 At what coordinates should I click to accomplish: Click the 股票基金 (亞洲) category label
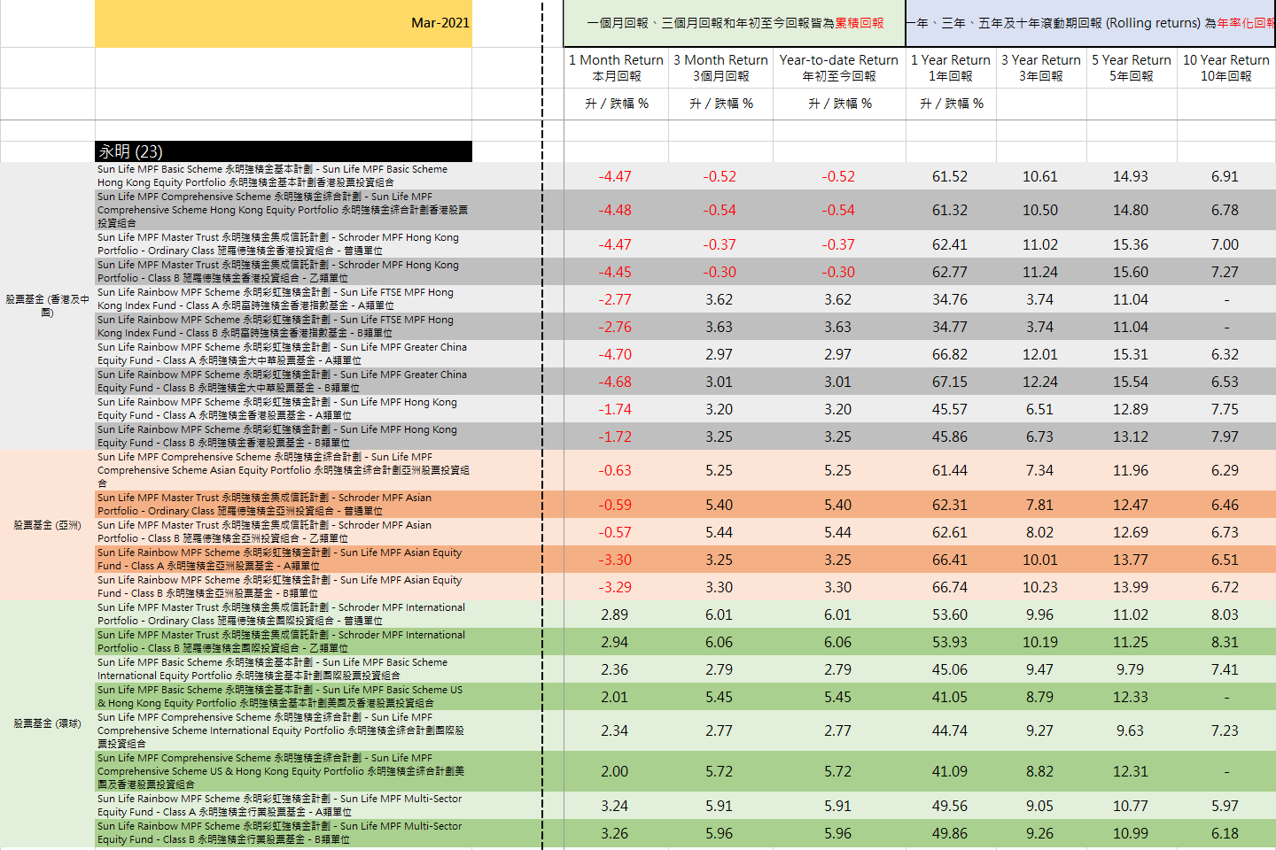coord(47,525)
